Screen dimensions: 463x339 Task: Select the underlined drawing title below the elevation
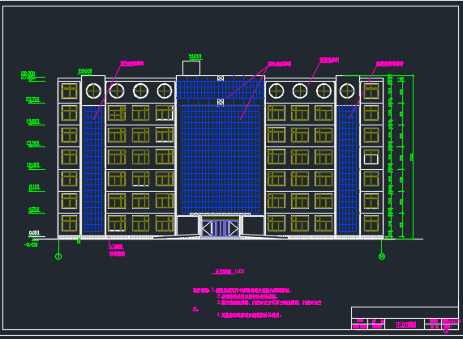pyautogui.click(x=228, y=271)
